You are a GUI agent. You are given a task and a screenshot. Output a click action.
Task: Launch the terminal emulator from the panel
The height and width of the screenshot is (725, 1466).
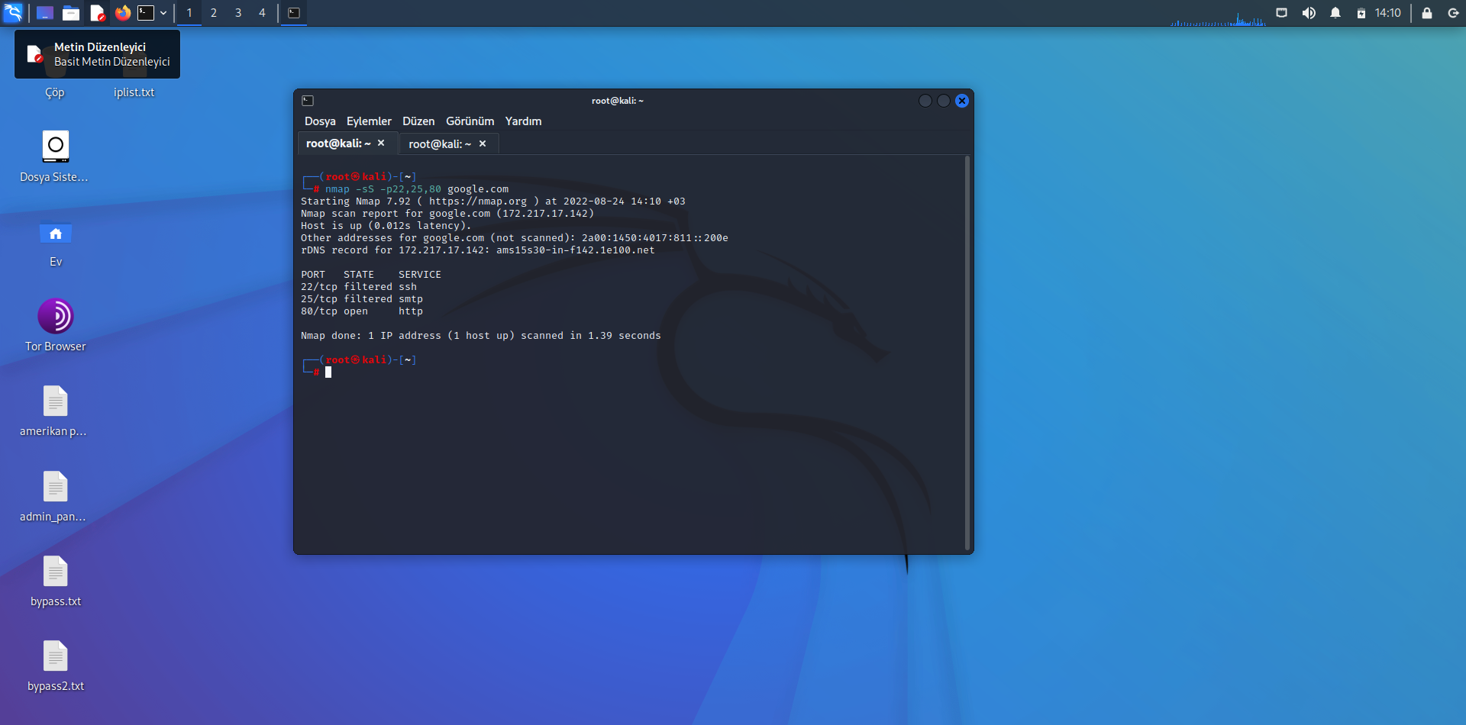point(146,13)
